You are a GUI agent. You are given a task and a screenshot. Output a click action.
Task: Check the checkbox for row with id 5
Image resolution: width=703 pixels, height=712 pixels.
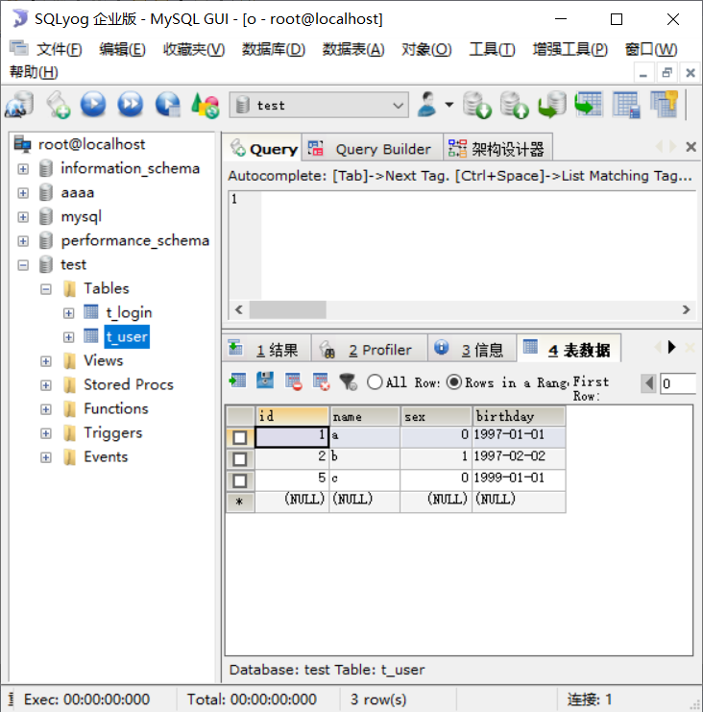coord(240,480)
